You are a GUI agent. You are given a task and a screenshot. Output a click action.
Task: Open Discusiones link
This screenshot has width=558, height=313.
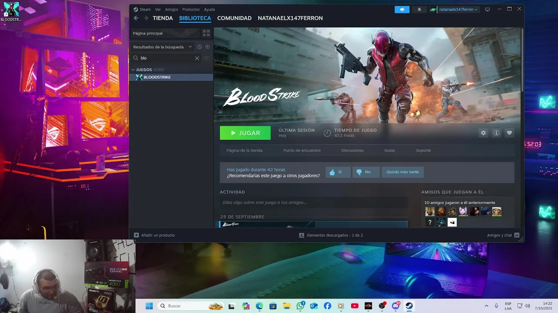tap(352, 150)
